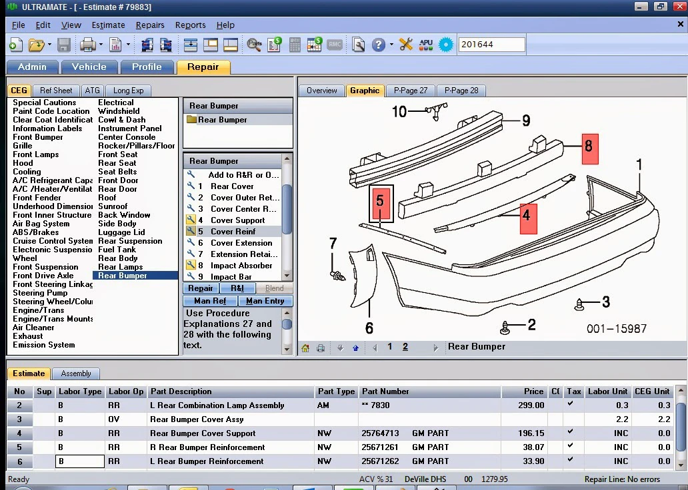This screenshot has width=688, height=490.
Task: Open the wrench and screwdriver tools icon
Action: pos(406,45)
